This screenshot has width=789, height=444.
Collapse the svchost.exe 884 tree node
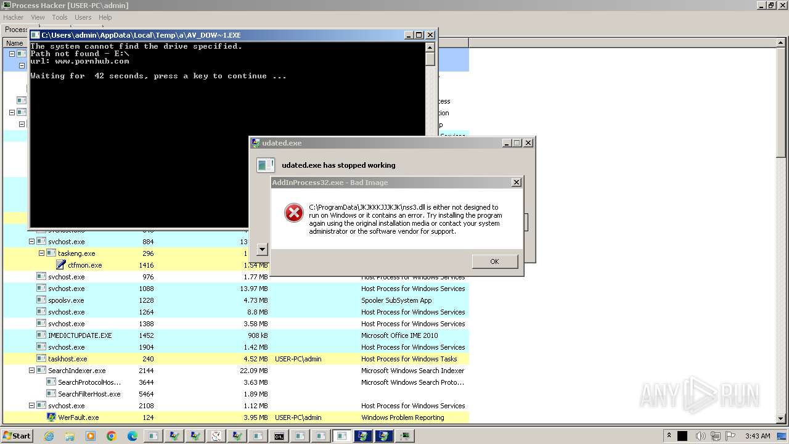point(31,242)
